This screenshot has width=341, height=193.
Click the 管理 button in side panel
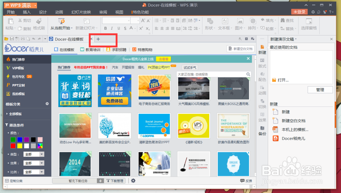coord(320,90)
